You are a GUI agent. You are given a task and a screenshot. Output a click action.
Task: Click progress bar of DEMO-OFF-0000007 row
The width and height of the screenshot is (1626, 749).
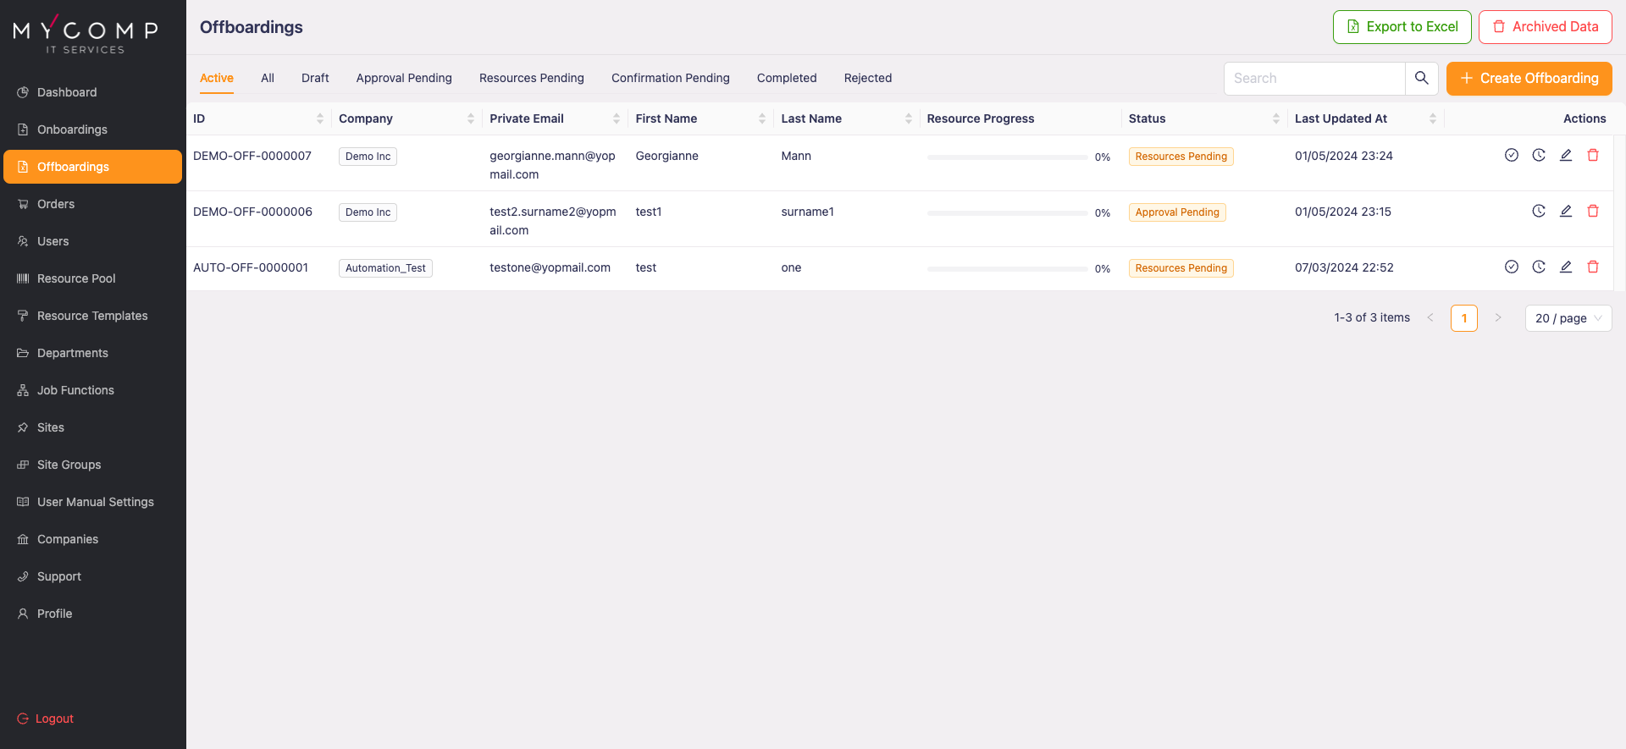point(1006,157)
